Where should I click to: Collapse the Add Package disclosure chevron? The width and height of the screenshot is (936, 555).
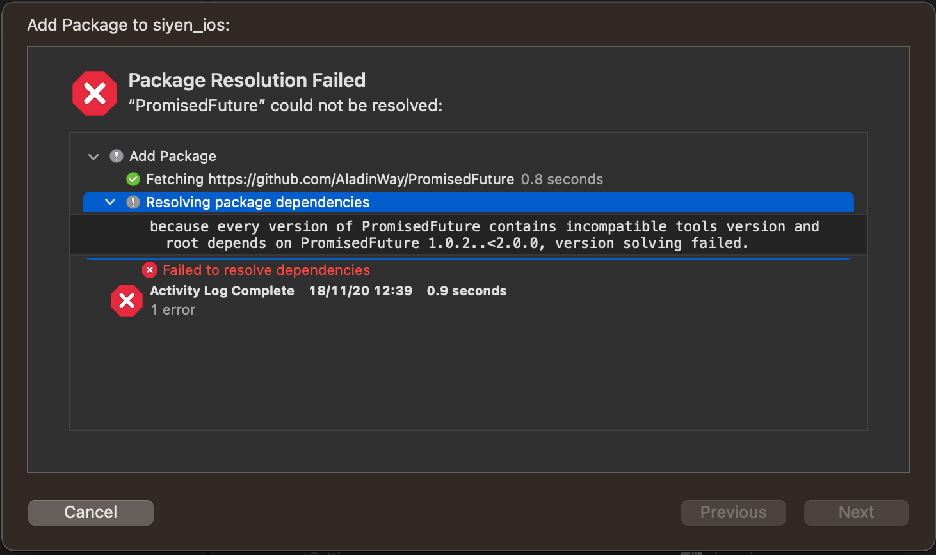tap(93, 157)
